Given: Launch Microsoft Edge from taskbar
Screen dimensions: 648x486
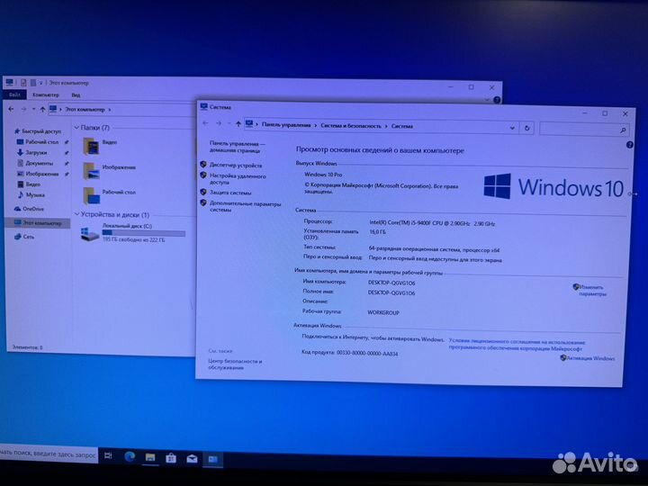Looking at the screenshot, I should point(130,456).
